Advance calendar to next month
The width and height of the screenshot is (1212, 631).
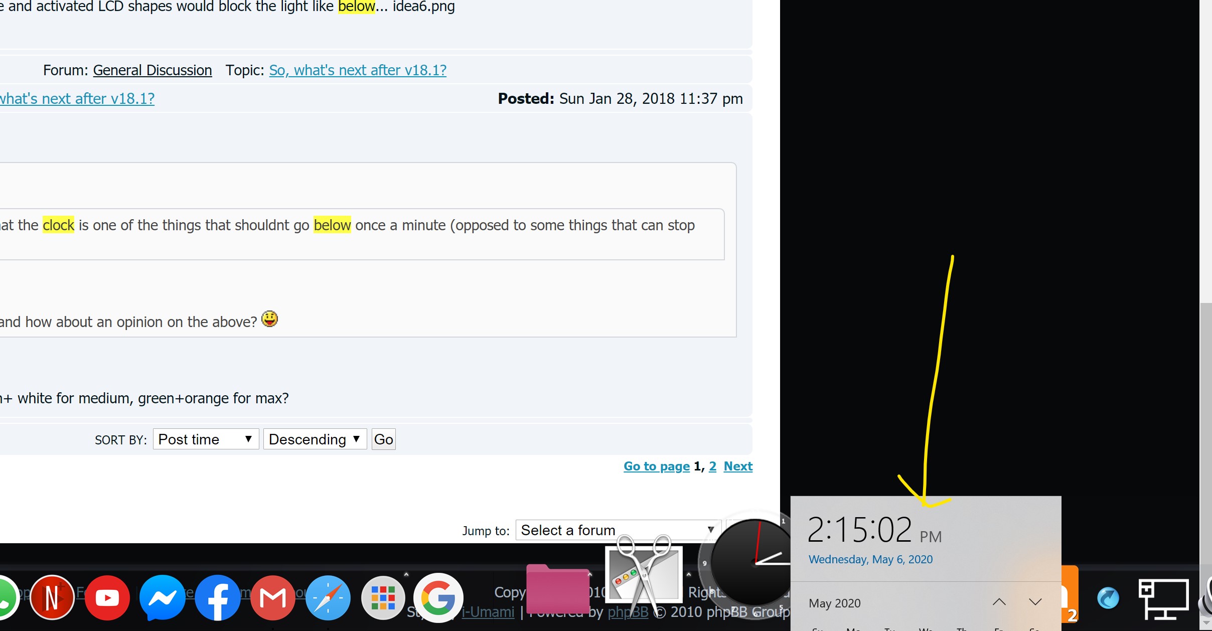coord(1035,602)
